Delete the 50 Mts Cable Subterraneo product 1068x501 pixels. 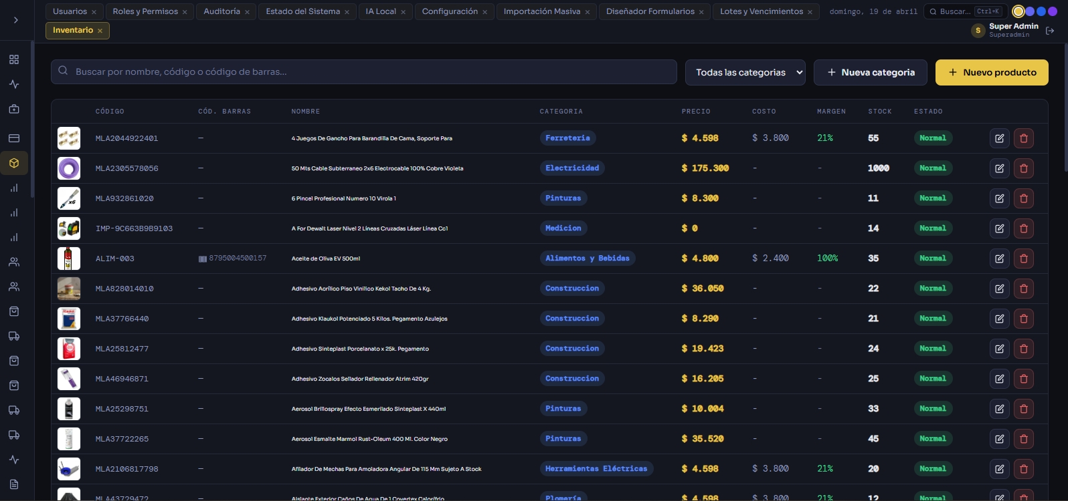(x=1023, y=168)
